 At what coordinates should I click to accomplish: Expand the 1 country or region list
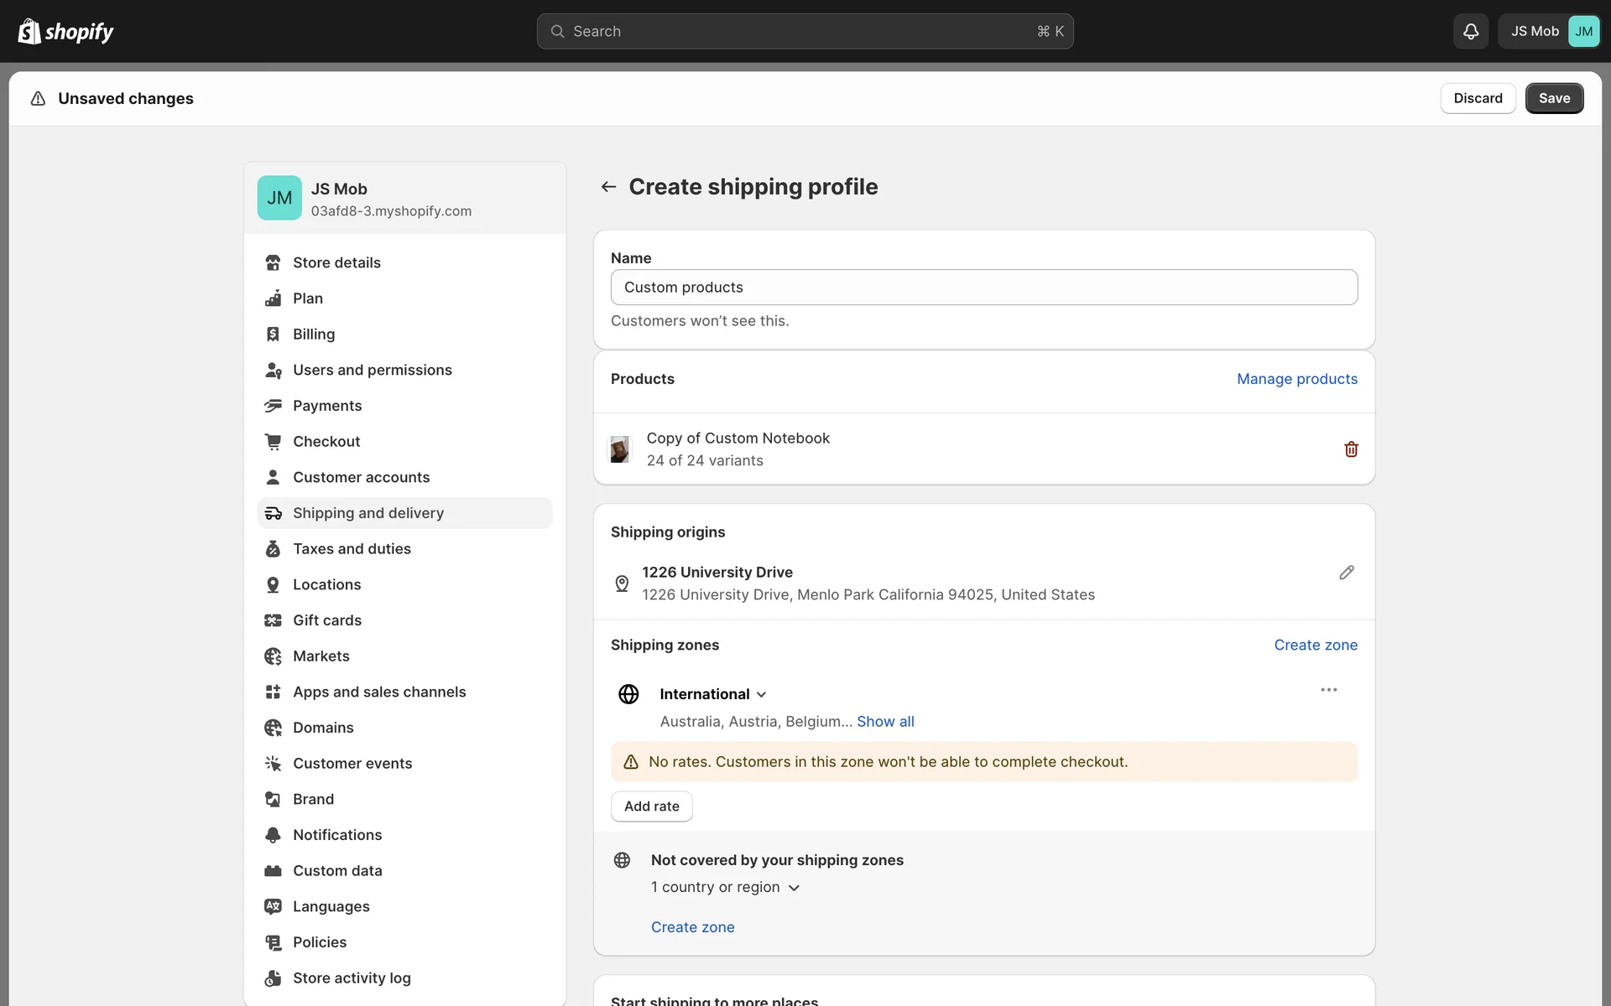[794, 888]
